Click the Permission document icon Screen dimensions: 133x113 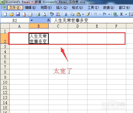24,14
